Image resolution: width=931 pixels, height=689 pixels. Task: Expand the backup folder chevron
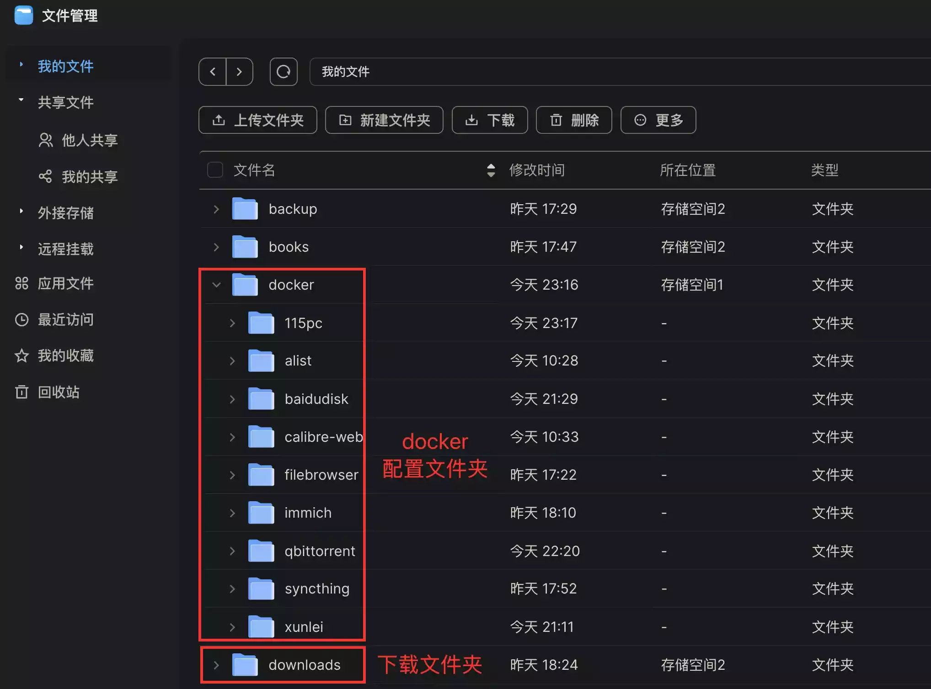(x=216, y=209)
